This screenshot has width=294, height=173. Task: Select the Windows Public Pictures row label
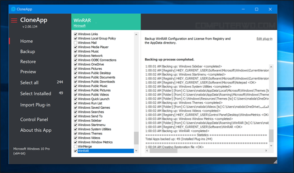click(x=94, y=90)
